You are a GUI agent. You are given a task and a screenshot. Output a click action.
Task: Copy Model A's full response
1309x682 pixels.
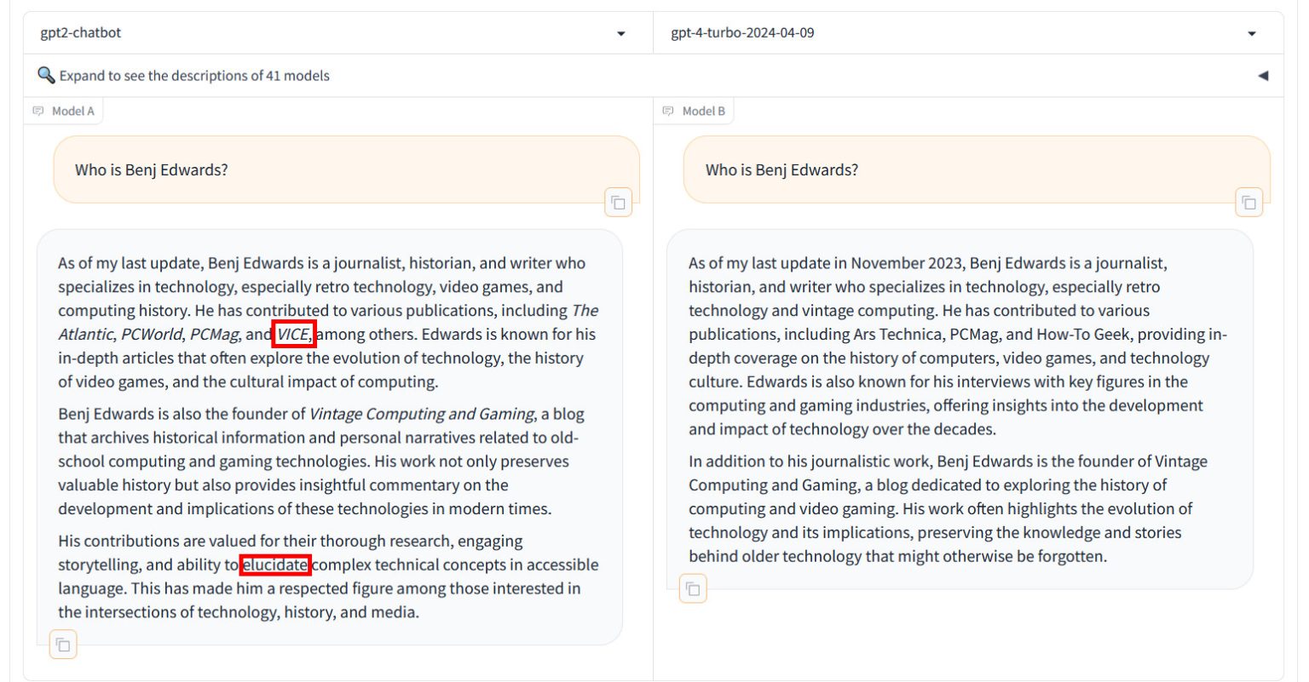click(62, 645)
